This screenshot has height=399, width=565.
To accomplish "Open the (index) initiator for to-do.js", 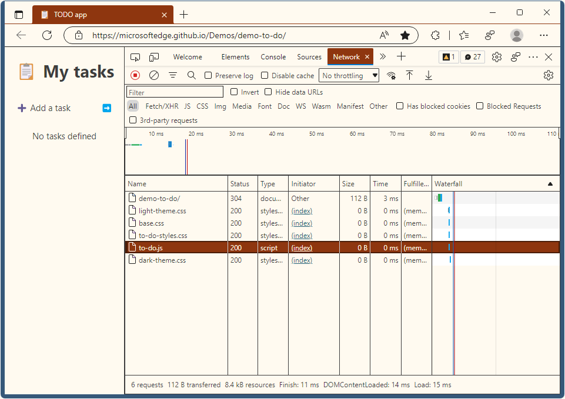I will point(302,247).
